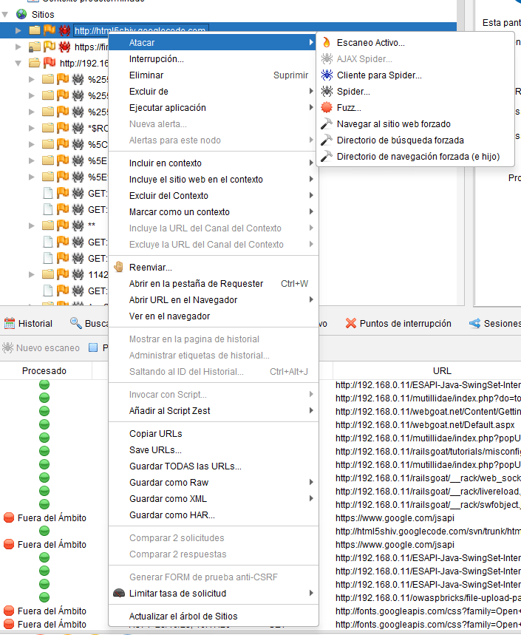Click the hammer icon for Navegar al sitio web forzado
521x635 pixels.
[x=327, y=124]
